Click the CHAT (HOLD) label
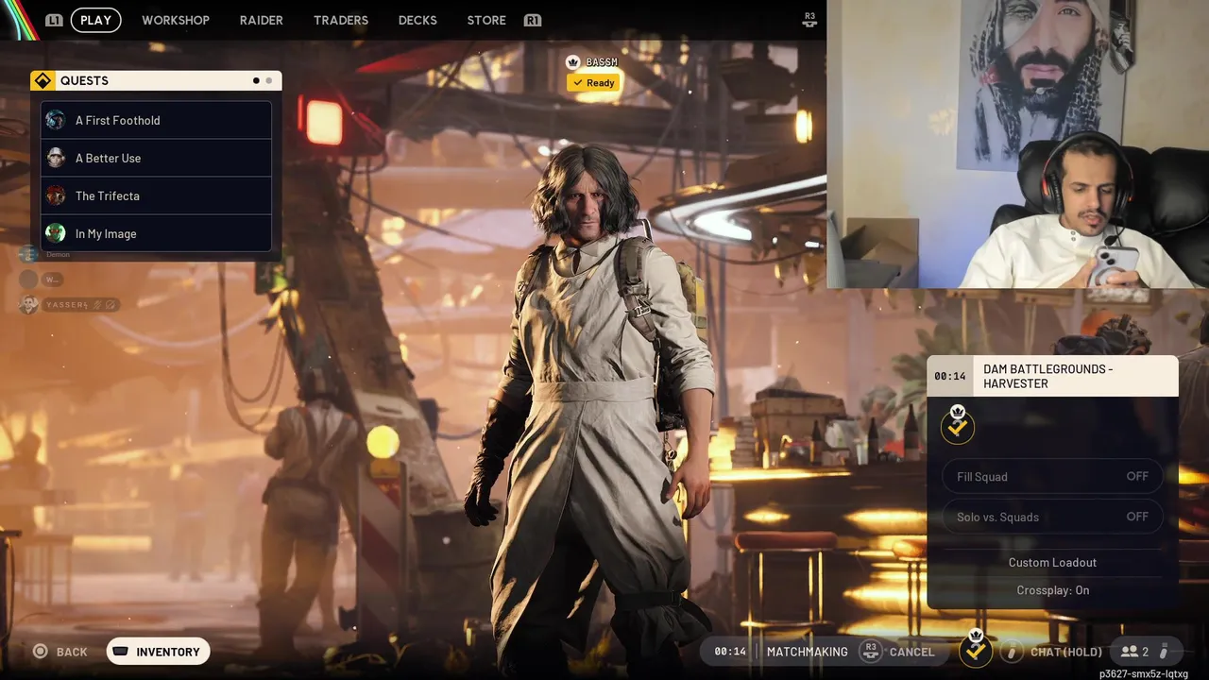This screenshot has height=680, width=1209. point(1066,652)
